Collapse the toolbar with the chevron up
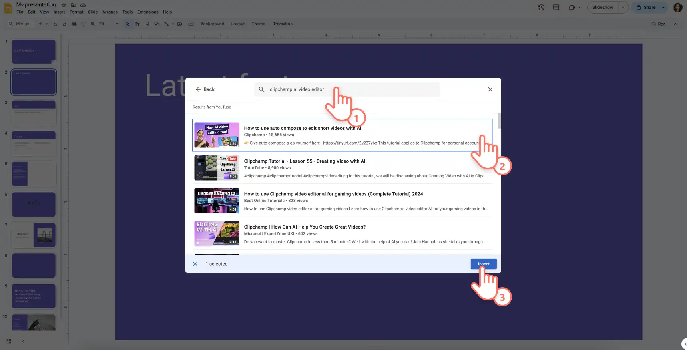The height and width of the screenshot is (350, 687). (675, 24)
